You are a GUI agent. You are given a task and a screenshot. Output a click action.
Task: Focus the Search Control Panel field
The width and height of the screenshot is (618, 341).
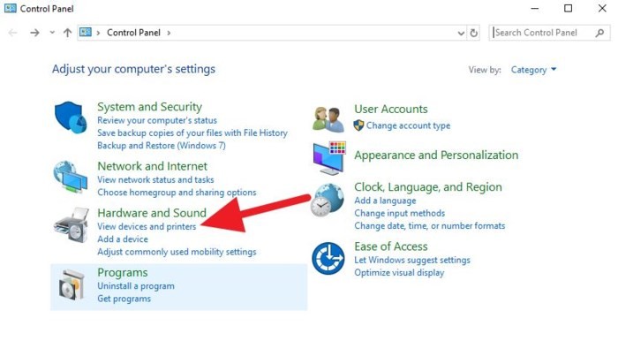[x=549, y=33]
